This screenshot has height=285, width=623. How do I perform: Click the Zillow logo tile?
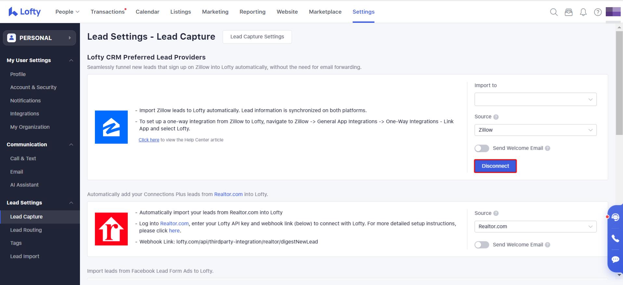tap(111, 127)
